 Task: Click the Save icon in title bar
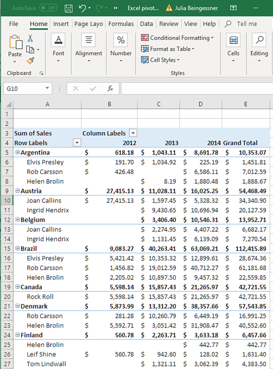tap(68, 8)
